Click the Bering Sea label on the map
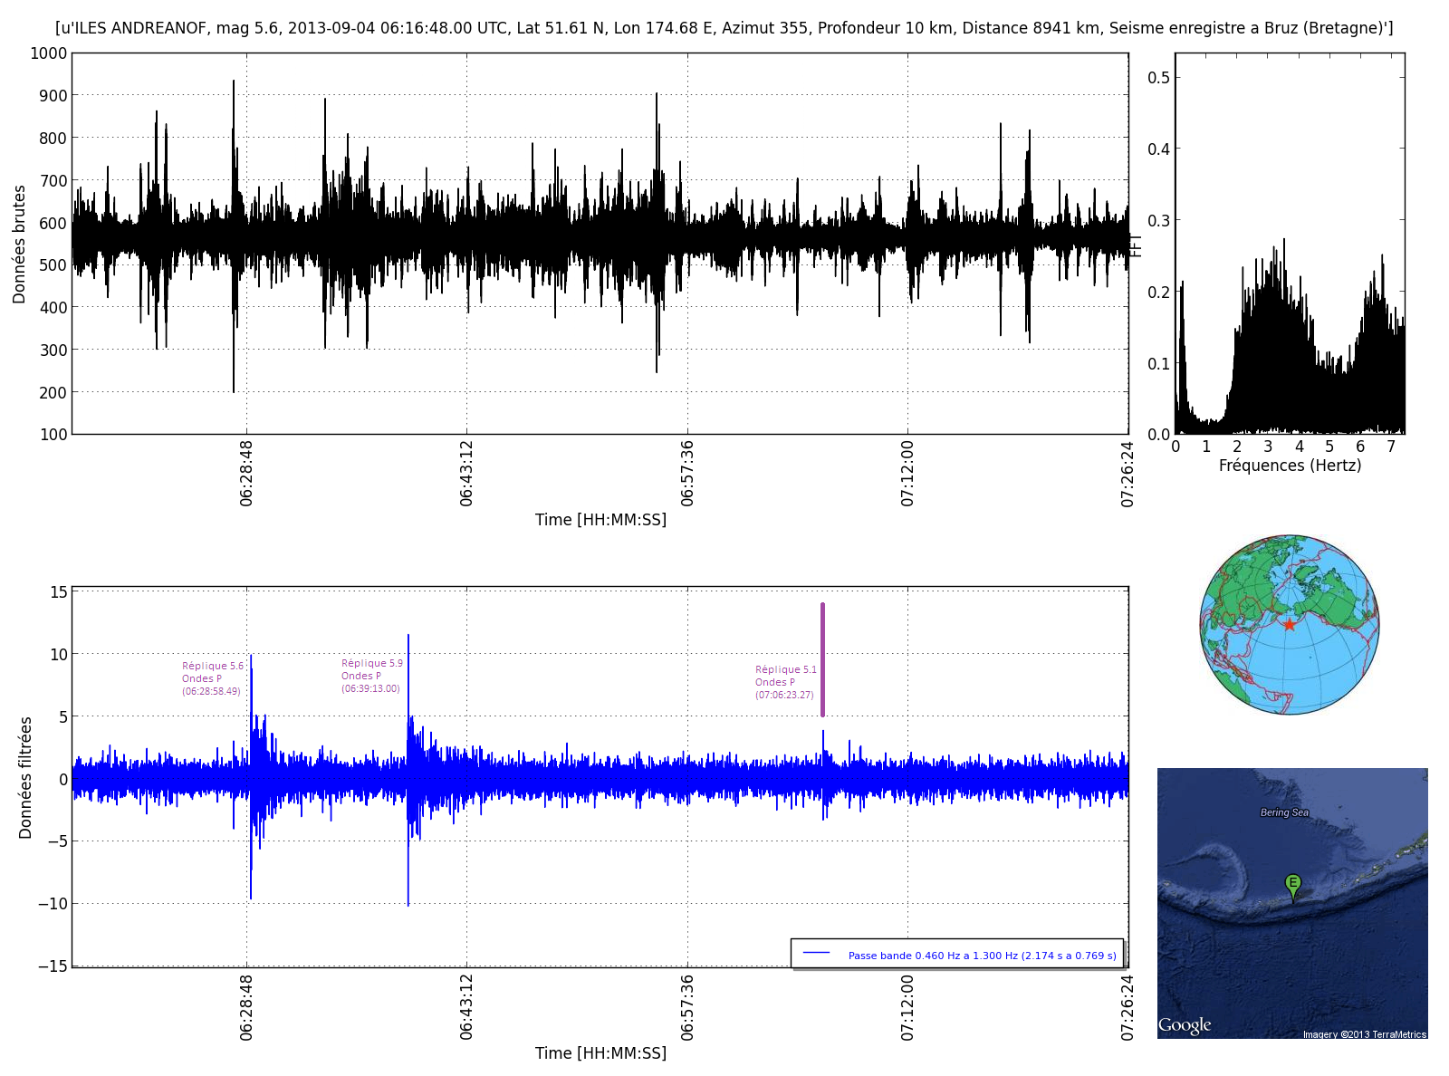The width and height of the screenshot is (1449, 1076). point(1284,812)
